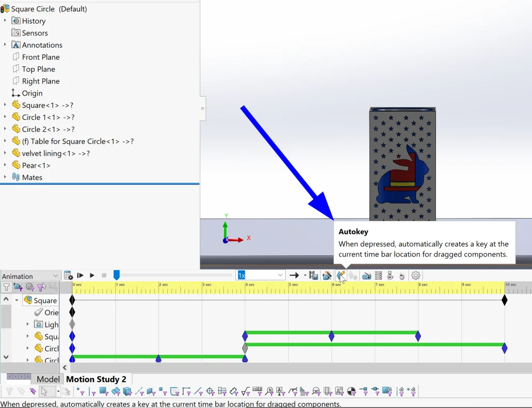Toggle Filter Axes icon
The width and height of the screenshot is (532, 408).
(139, 391)
